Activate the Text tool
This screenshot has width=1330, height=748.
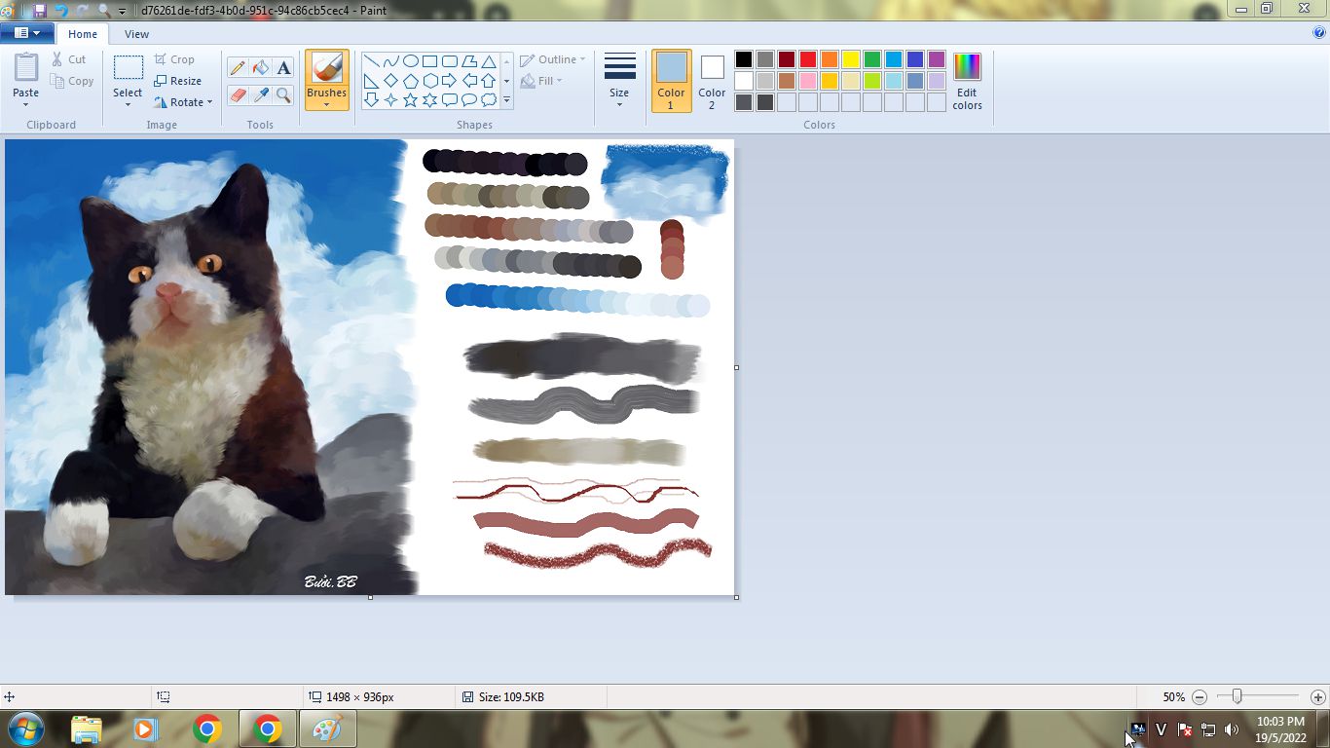(283, 67)
